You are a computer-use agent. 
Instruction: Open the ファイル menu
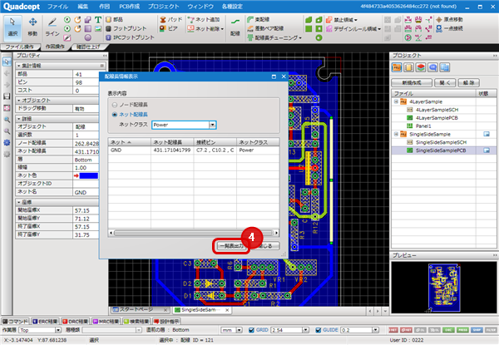click(58, 7)
